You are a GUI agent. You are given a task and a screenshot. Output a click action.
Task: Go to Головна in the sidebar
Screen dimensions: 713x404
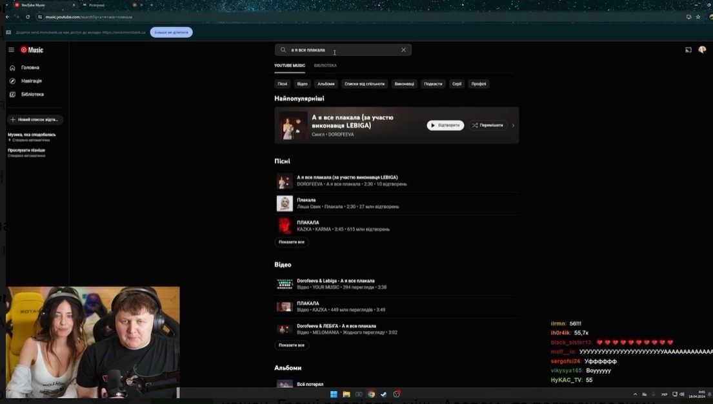[x=30, y=68]
